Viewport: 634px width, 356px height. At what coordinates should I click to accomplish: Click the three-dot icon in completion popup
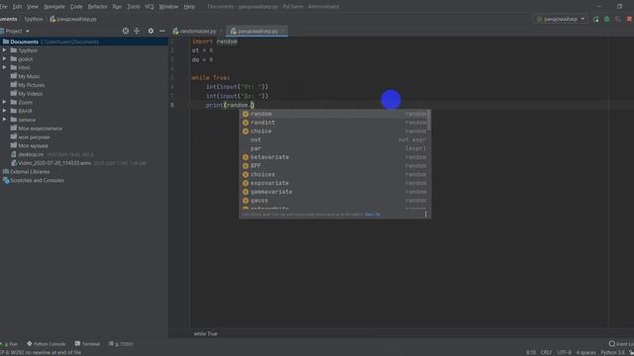[x=426, y=214]
